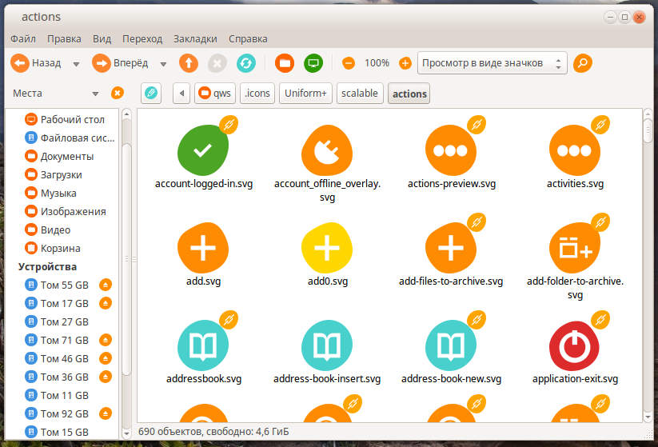This screenshot has height=447, width=658.
Task: Open Документы in sidebar
Action: [59, 157]
